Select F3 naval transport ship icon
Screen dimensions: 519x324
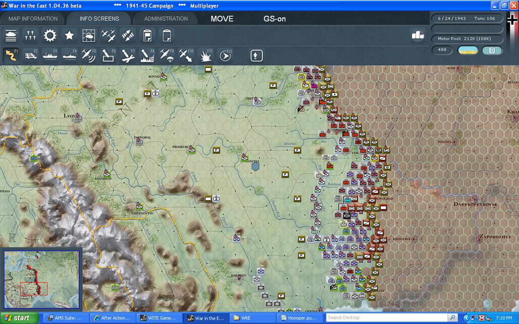click(50, 55)
